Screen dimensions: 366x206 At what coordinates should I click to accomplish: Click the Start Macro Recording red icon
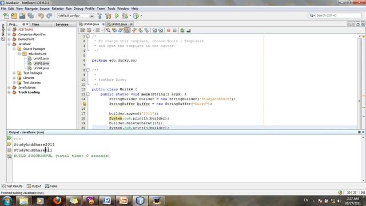168,30
